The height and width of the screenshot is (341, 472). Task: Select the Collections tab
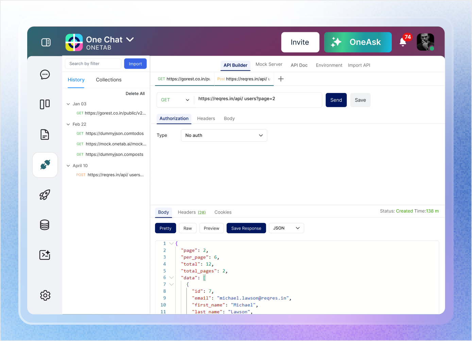109,80
